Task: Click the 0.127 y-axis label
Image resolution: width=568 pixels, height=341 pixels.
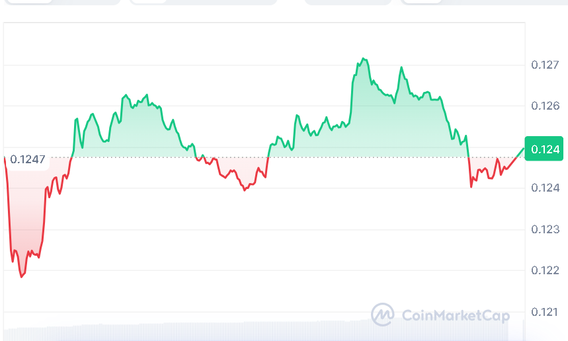Action: pyautogui.click(x=546, y=65)
